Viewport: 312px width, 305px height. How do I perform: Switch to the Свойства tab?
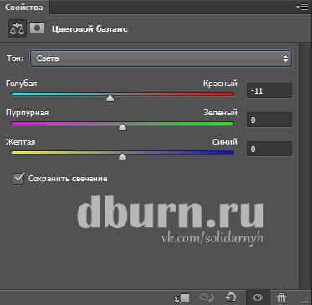pyautogui.click(x=24, y=7)
